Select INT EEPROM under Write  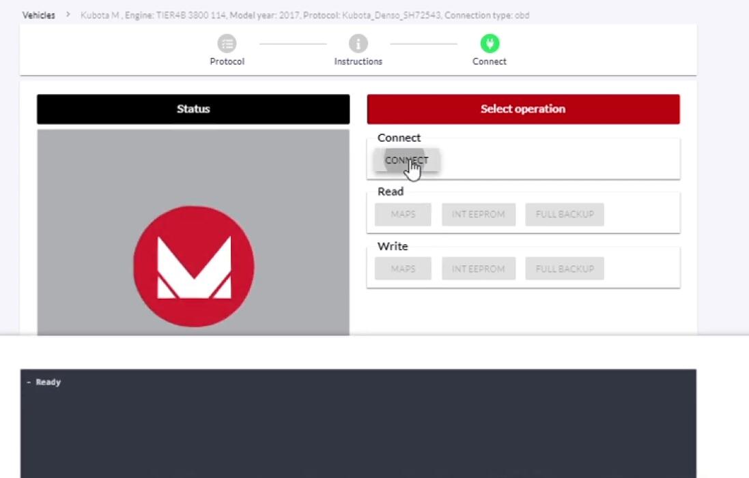pos(478,269)
